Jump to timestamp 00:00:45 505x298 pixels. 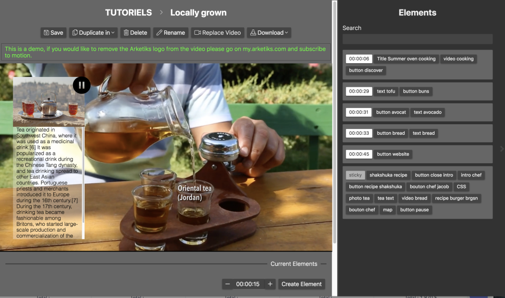coord(359,154)
